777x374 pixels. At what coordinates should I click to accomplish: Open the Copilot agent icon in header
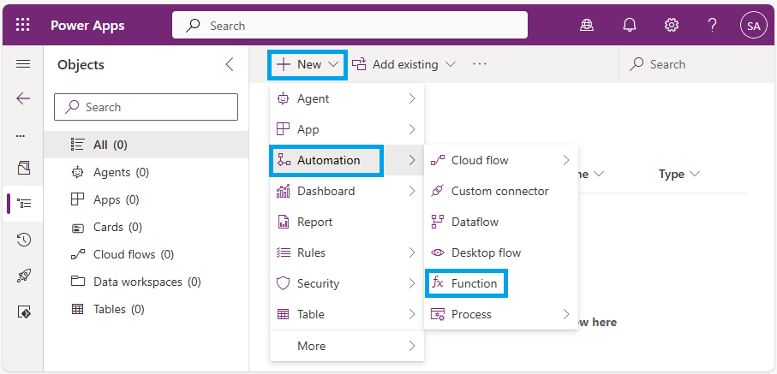587,25
